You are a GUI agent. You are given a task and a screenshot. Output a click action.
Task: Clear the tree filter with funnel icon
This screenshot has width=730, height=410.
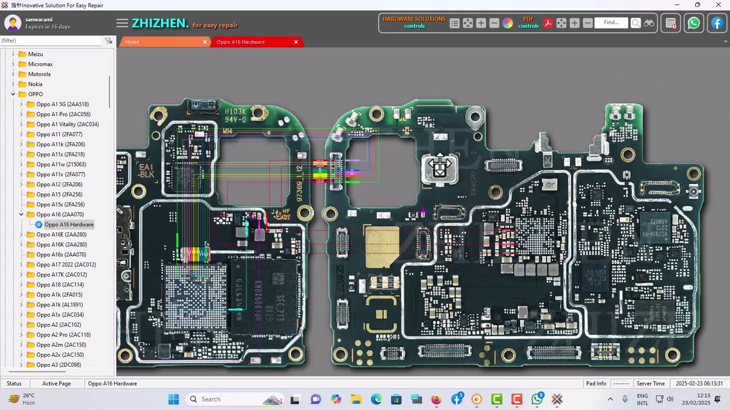pyautogui.click(x=108, y=41)
